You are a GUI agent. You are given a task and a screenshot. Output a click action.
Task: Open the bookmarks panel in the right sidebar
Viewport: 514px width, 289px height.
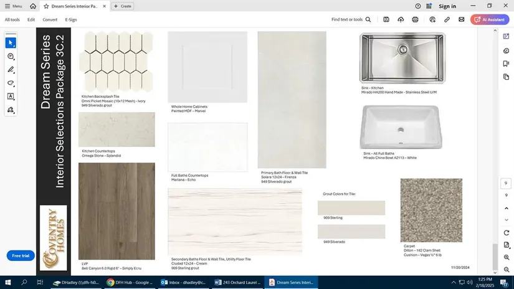pos(506,64)
